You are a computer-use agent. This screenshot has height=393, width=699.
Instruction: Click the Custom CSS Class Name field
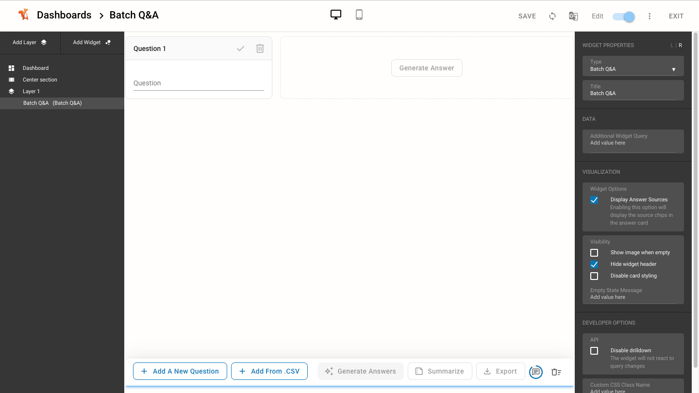pyautogui.click(x=633, y=387)
